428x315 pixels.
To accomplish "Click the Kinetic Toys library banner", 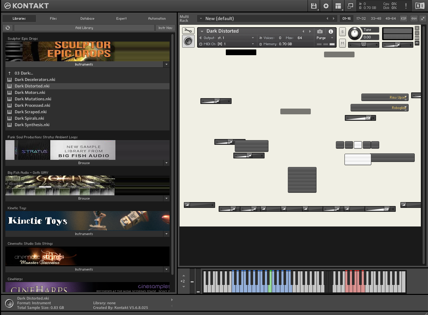I will click(87, 221).
